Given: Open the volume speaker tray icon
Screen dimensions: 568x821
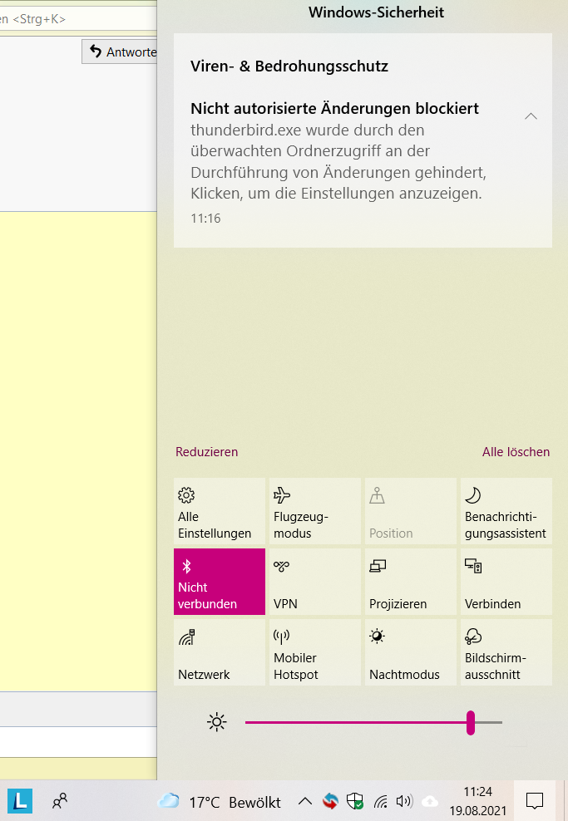Looking at the screenshot, I should (x=404, y=801).
